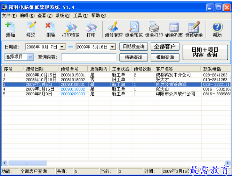
Task: Open the 工具(T) menu
Action: 81,16
